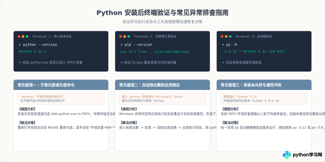Click the yellow dot in Terminal 2 header
Image resolution: width=325 pixels, height=162 pixels.
point(125,36)
